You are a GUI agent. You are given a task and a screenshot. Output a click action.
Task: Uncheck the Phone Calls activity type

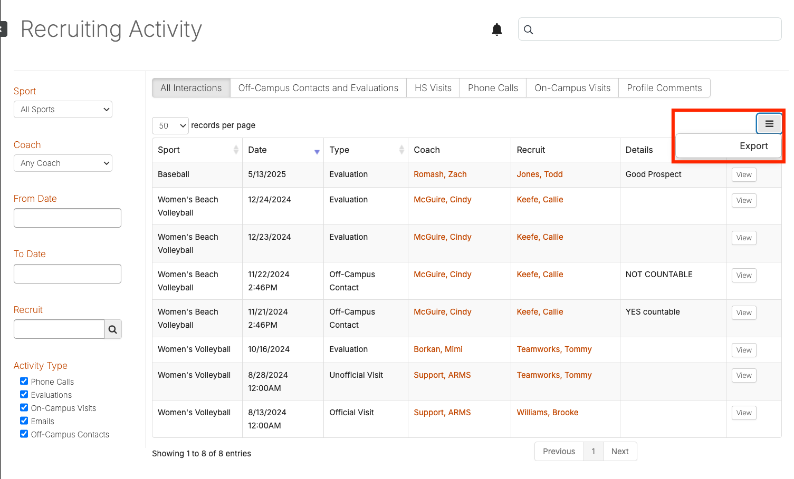(24, 381)
